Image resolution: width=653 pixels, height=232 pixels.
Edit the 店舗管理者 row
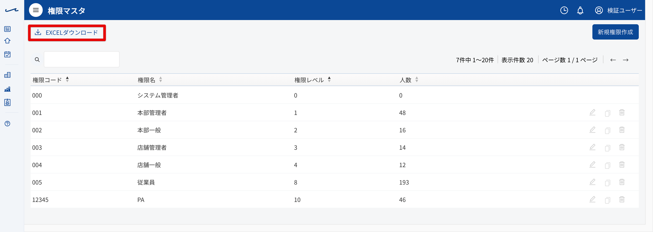coord(592,147)
